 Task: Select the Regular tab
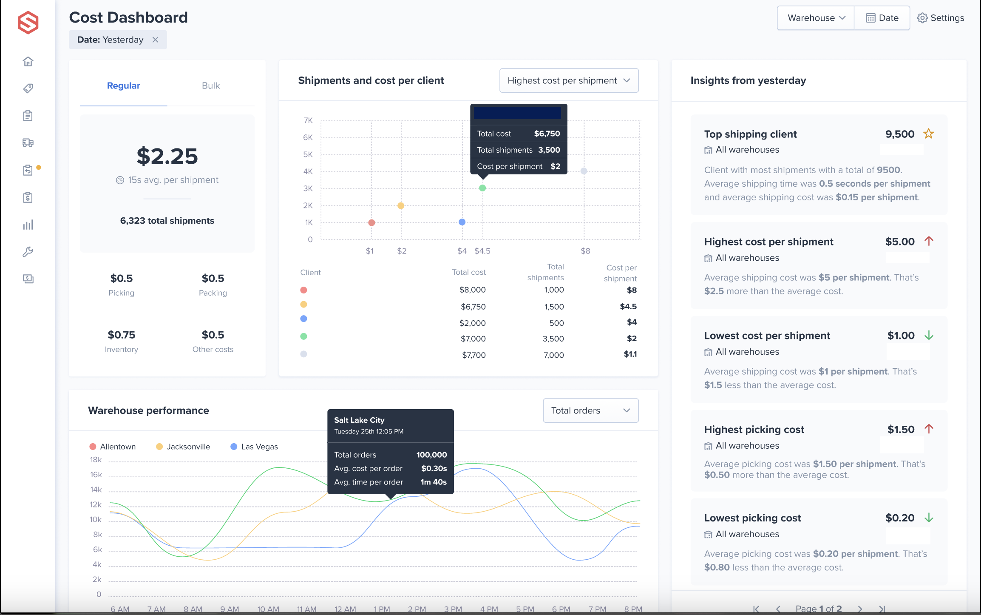[x=123, y=85]
